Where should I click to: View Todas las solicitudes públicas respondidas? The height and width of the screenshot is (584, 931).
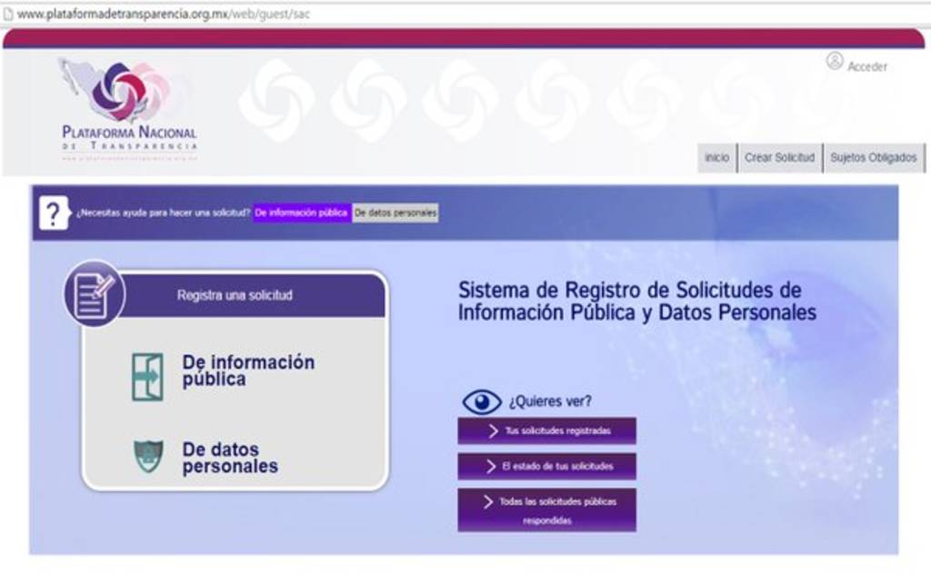[546, 510]
